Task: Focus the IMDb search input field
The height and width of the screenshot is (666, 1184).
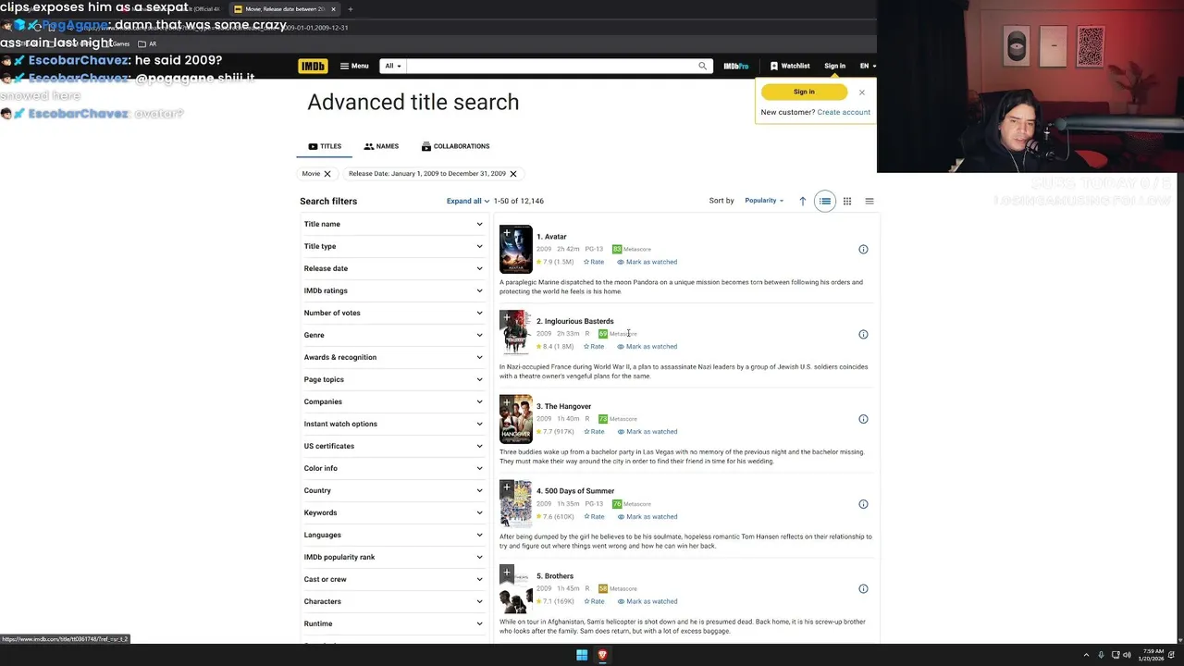Action: click(550, 66)
